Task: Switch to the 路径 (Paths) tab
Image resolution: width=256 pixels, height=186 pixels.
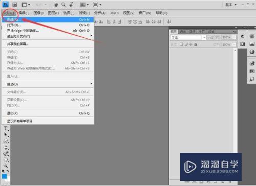Action: 192,32
